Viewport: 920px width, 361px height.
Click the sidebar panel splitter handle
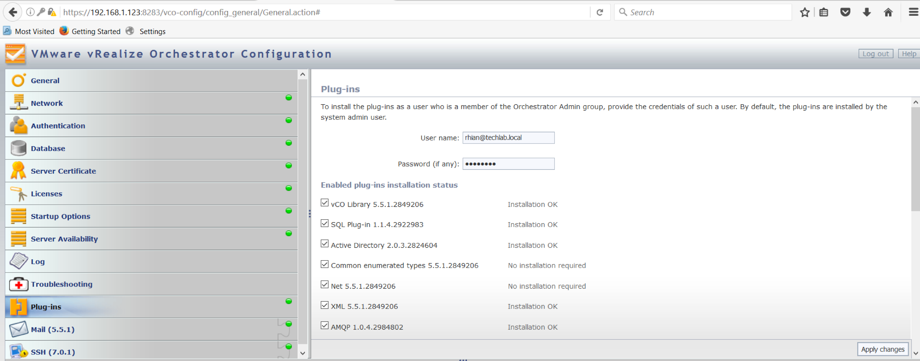click(x=309, y=214)
